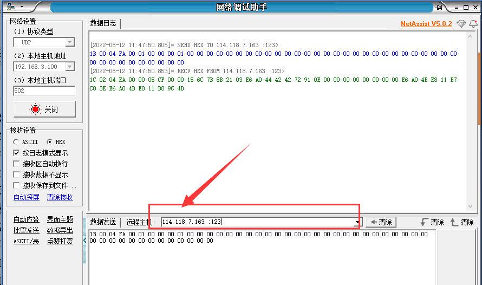Image resolution: width=482 pixels, height=285 pixels.
Task: Collapse the left panel with chevron arrow
Action: pyautogui.click(x=84, y=240)
